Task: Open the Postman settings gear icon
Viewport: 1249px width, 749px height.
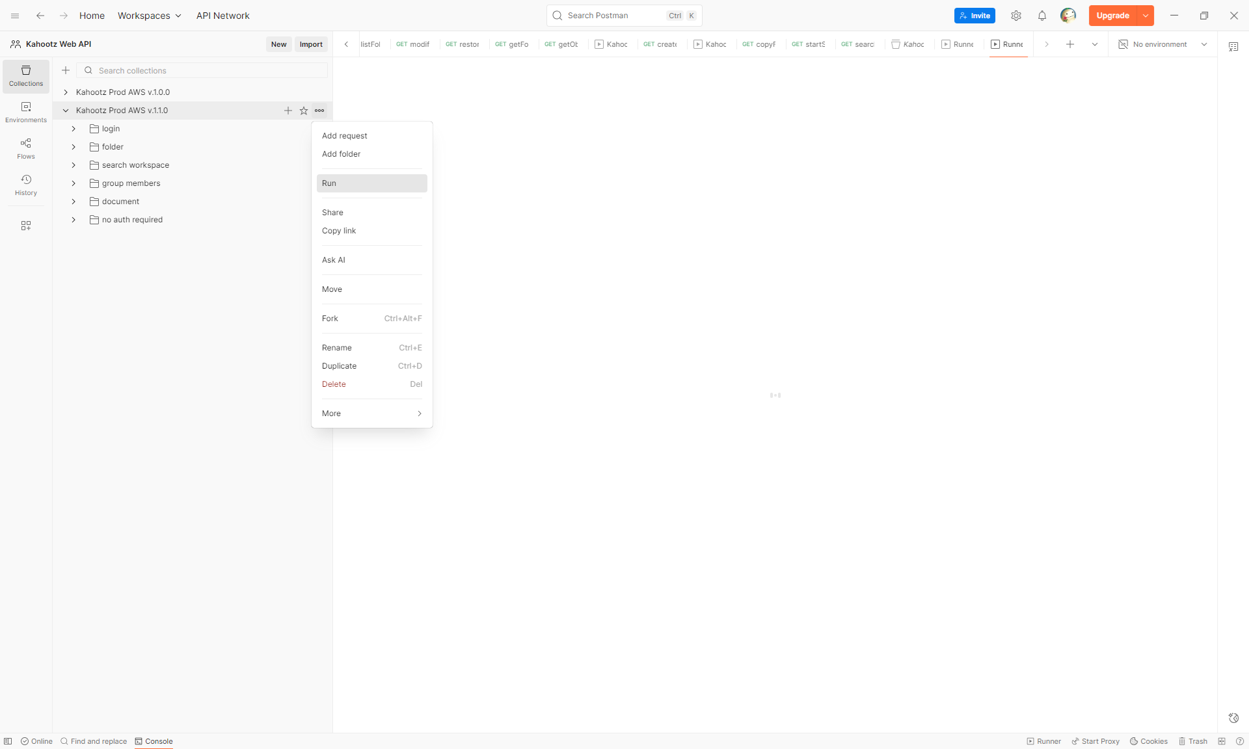Action: coord(1015,16)
